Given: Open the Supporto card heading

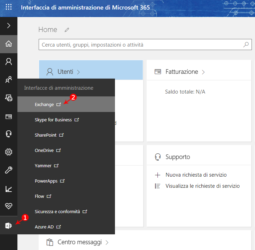Looking at the screenshot, I should coord(178,157).
